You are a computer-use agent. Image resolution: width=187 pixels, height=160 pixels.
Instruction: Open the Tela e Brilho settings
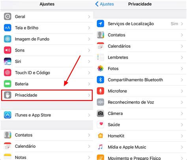pyautogui.click(x=47, y=28)
